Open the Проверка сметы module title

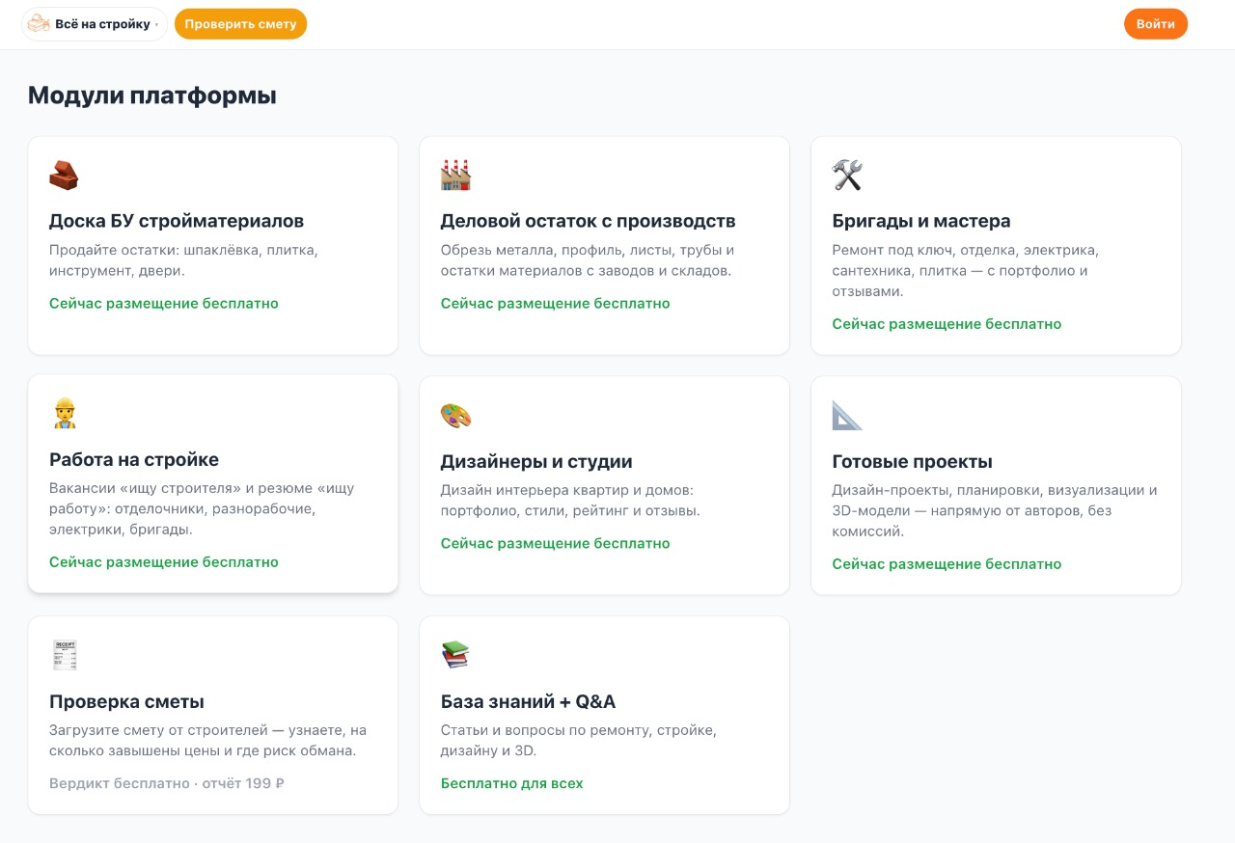click(126, 701)
